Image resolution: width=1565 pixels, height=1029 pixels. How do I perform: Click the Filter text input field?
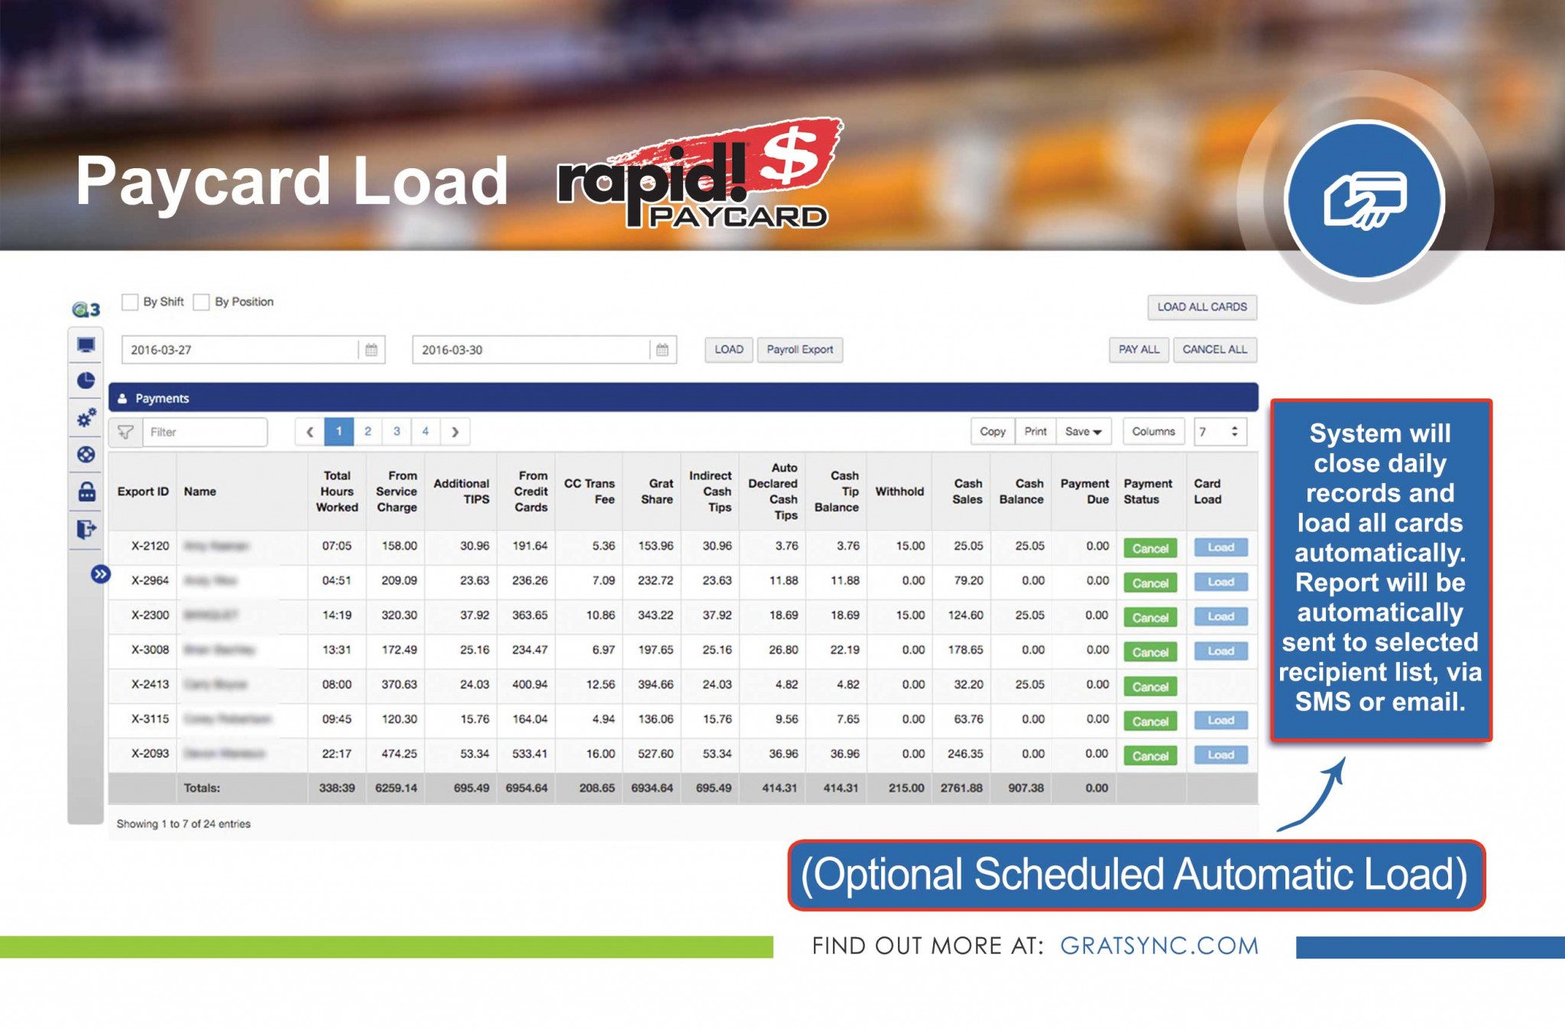click(x=204, y=432)
